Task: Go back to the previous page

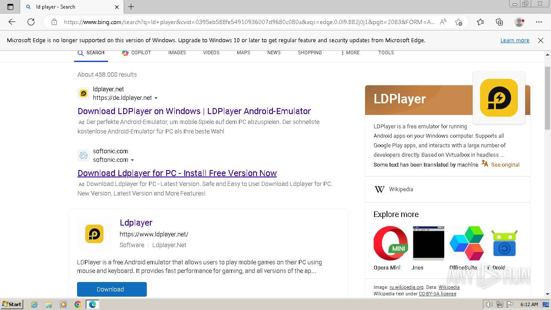Action: [x=12, y=22]
